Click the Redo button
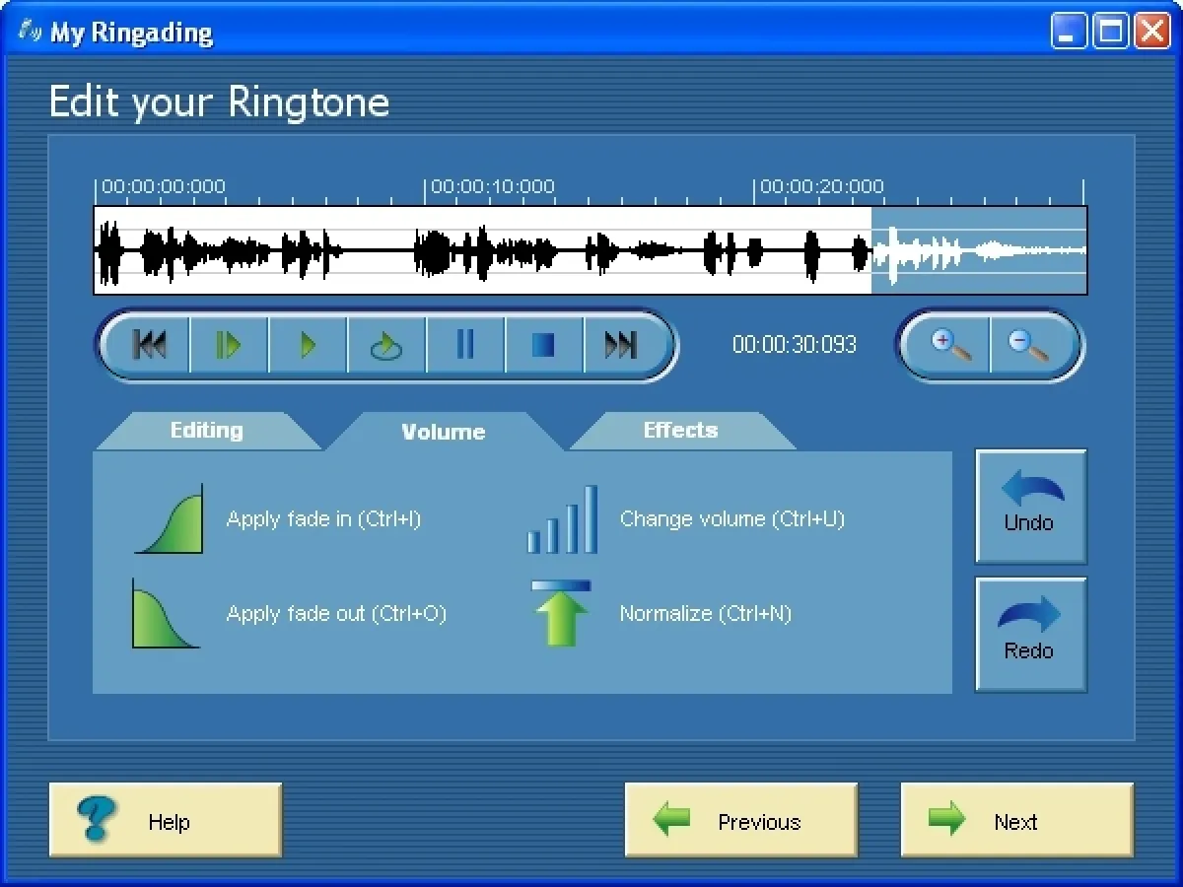Viewport: 1183px width, 887px height. pos(1030,634)
